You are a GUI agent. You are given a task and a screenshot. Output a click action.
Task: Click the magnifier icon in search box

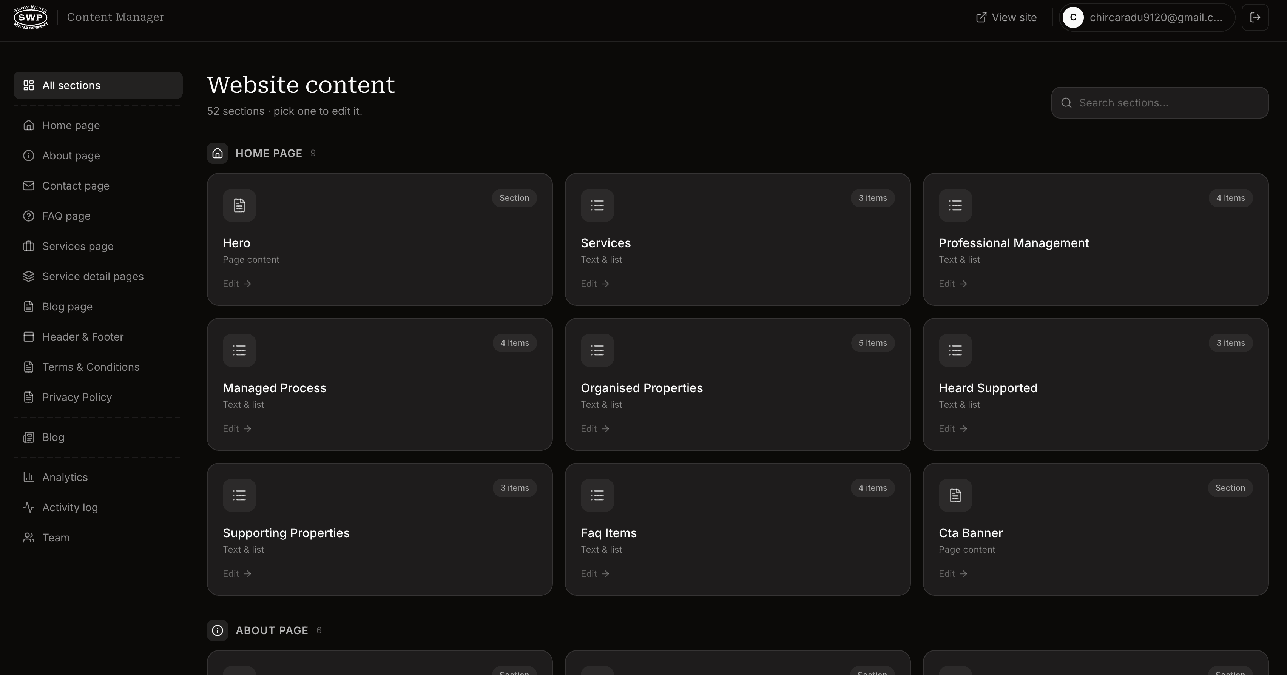[x=1066, y=103]
